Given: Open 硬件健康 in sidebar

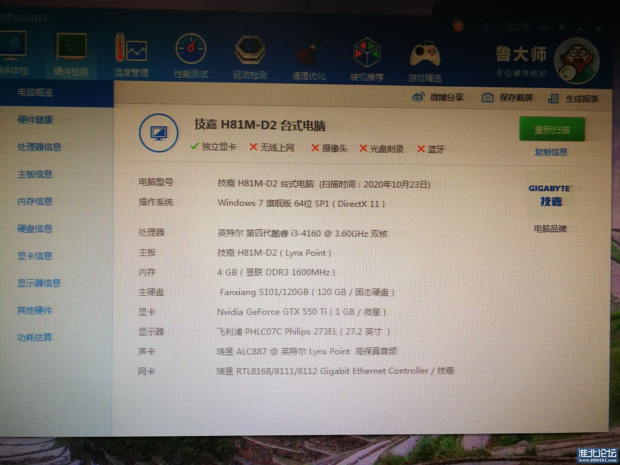Looking at the screenshot, I should [35, 120].
